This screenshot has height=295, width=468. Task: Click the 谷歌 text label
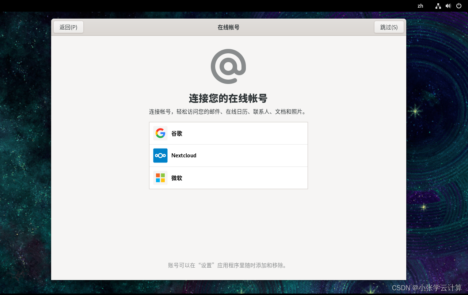(x=176, y=133)
